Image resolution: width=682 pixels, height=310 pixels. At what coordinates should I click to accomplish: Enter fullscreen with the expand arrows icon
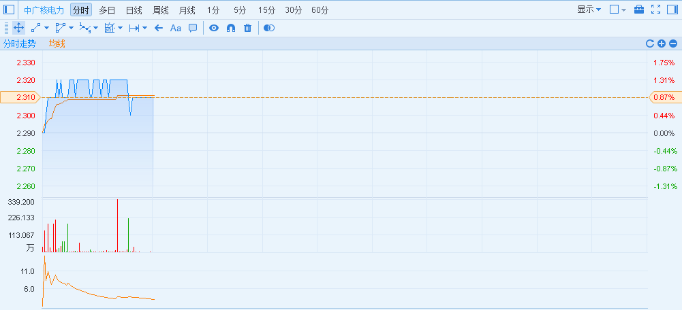point(656,10)
